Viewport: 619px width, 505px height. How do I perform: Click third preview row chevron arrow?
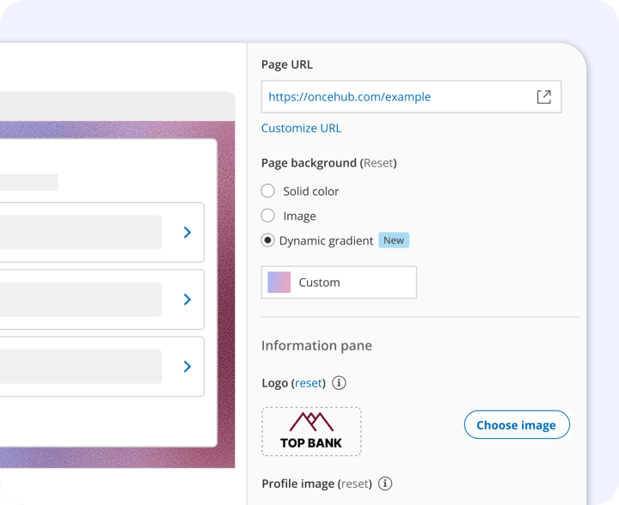coord(187,367)
